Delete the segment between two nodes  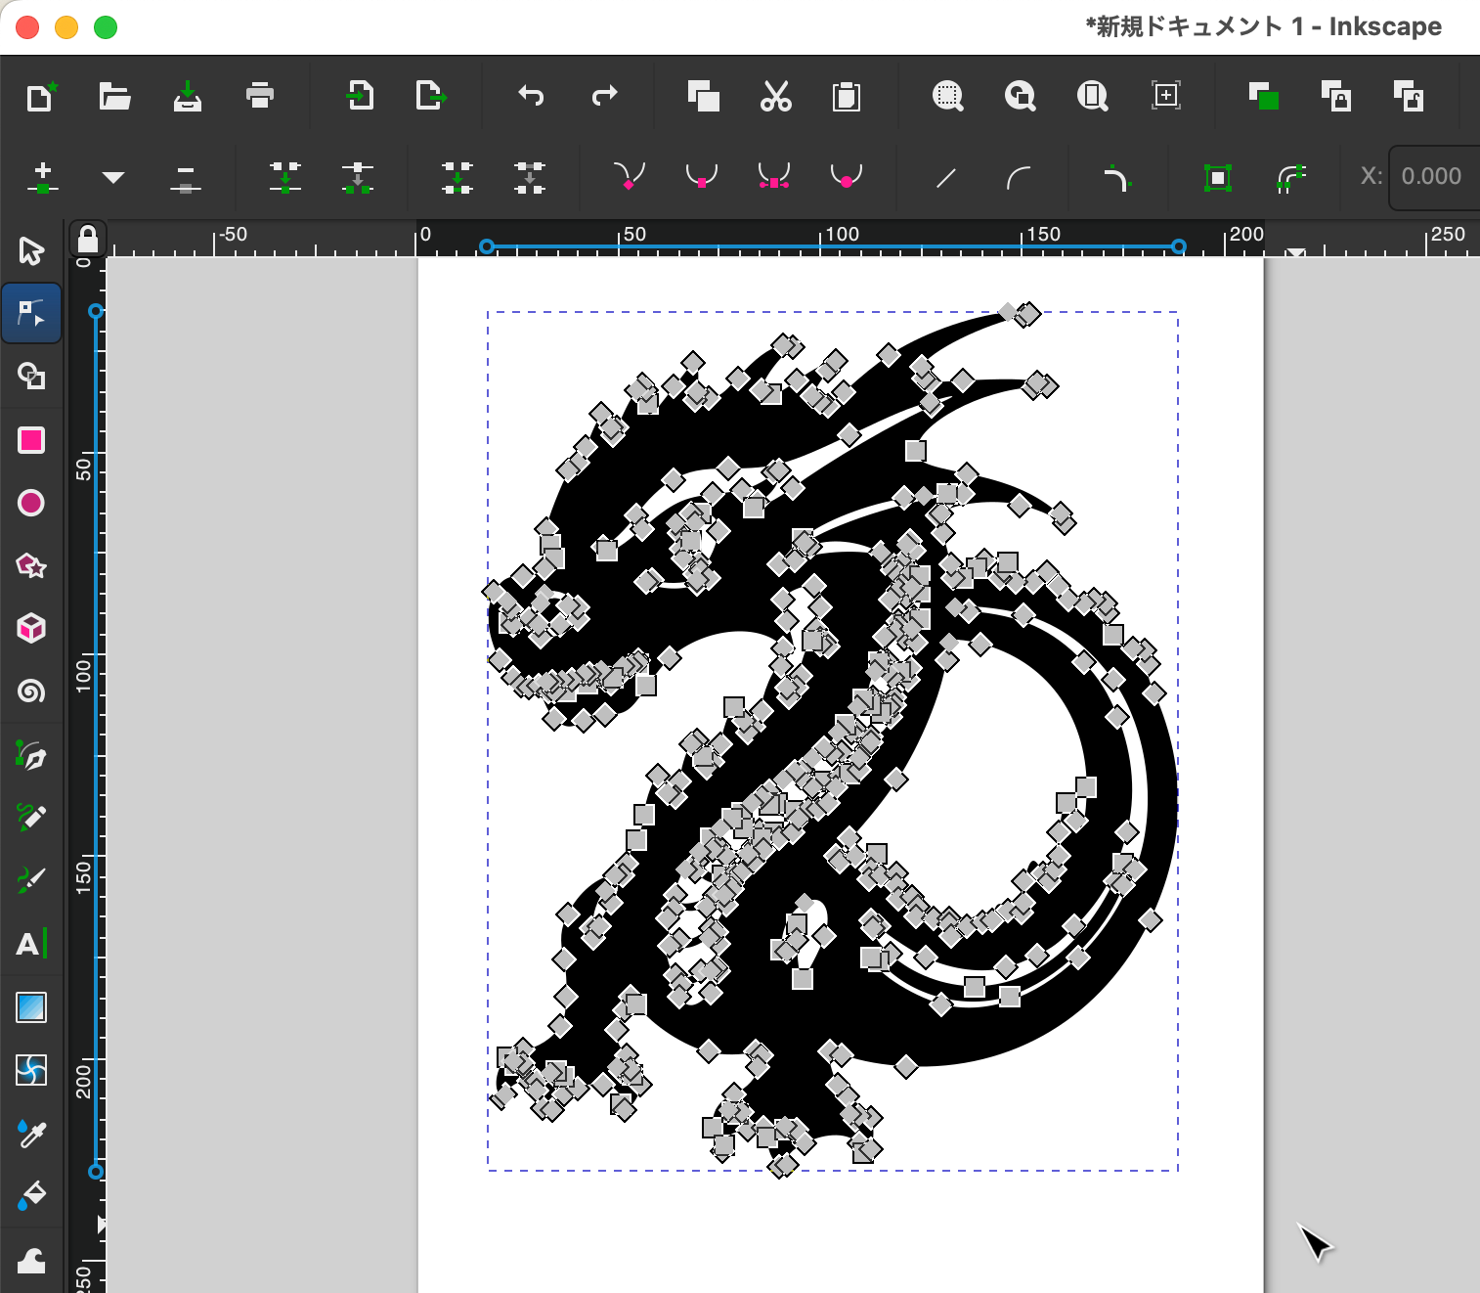pos(530,177)
